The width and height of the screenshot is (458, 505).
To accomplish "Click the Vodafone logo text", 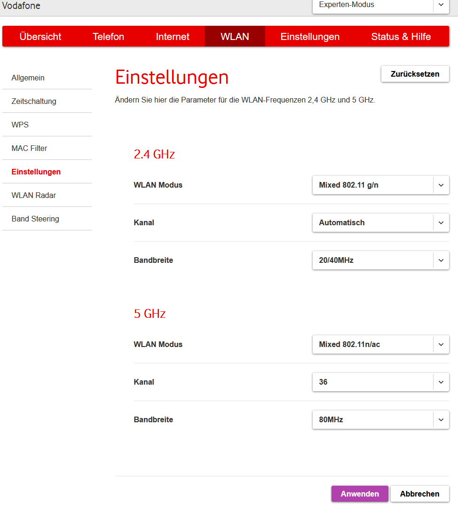I will click(x=21, y=6).
